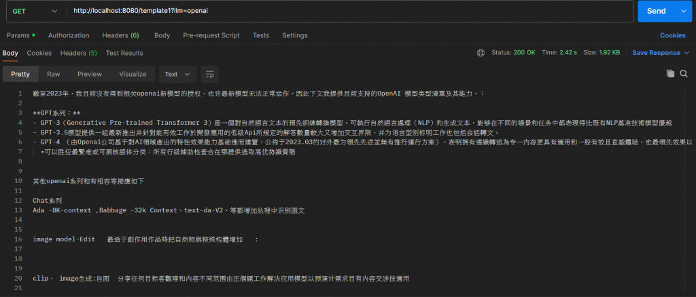Switch to Raw response view
The height and width of the screenshot is (297, 696).
click(x=54, y=74)
